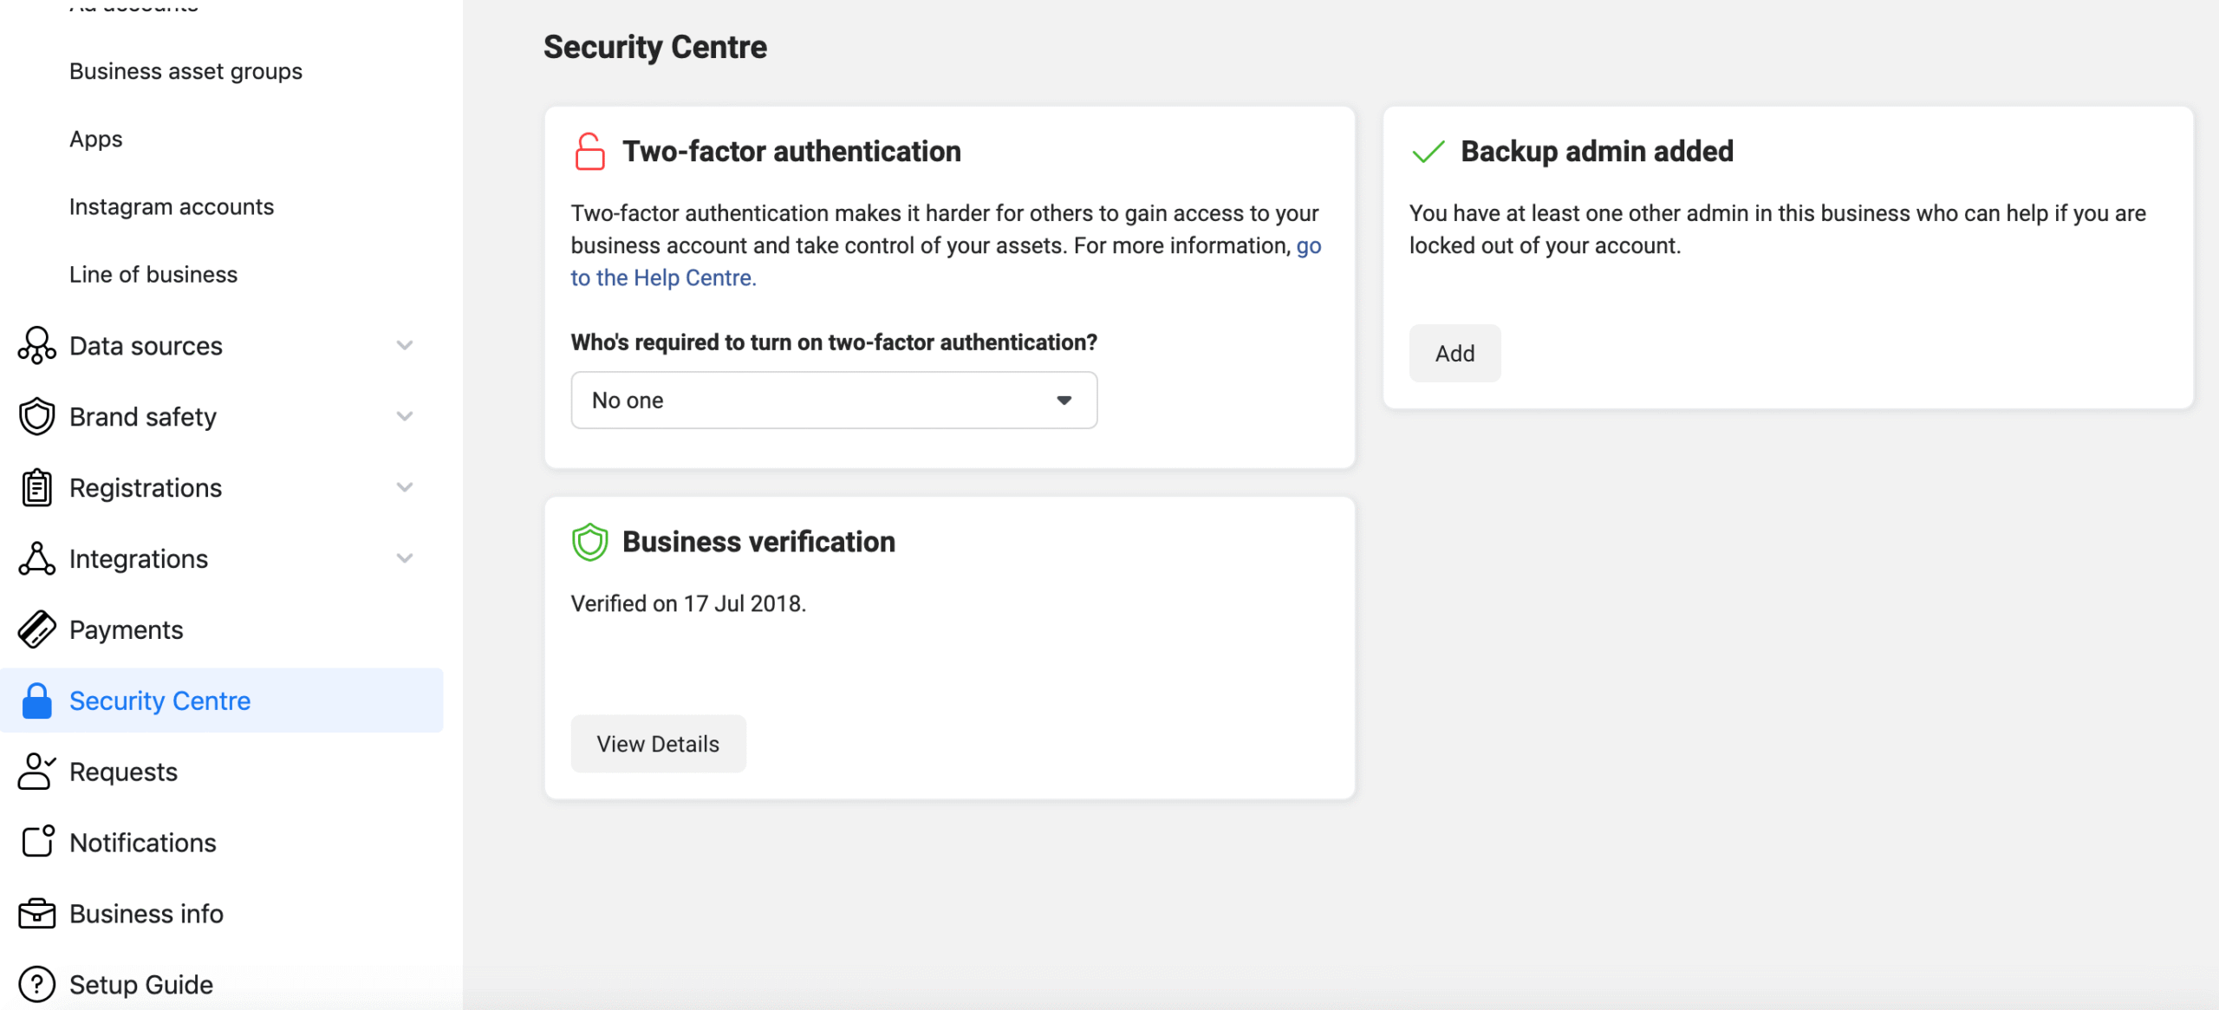Image resolution: width=2219 pixels, height=1010 pixels.
Task: Click the green Business verification shield icon
Action: 589,541
